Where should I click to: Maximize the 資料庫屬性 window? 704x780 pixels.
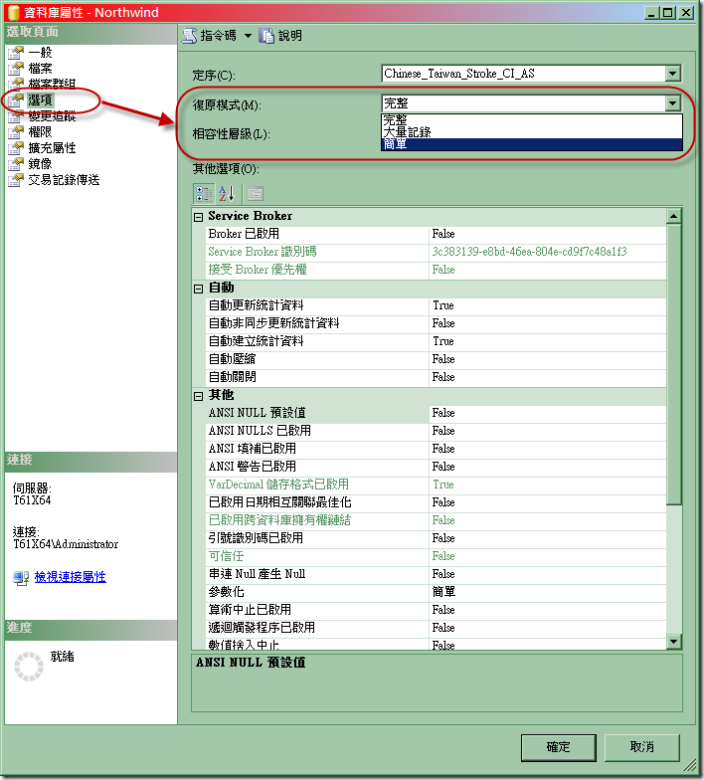pos(668,12)
